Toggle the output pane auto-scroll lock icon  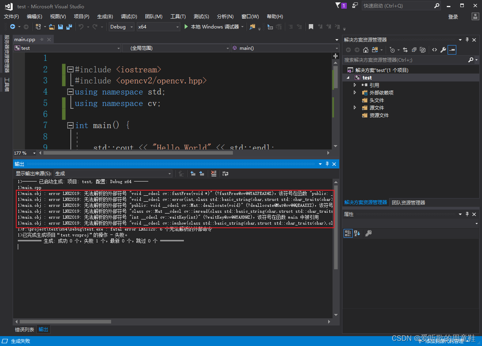coord(182,174)
